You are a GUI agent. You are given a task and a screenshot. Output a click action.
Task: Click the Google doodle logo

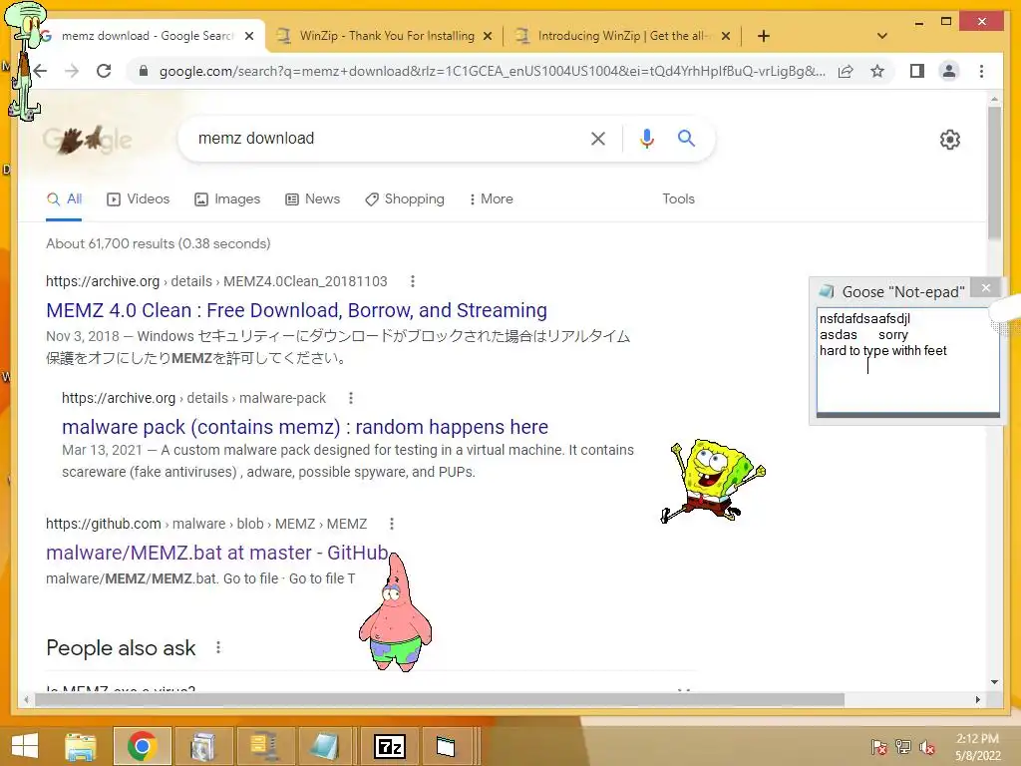click(88, 139)
